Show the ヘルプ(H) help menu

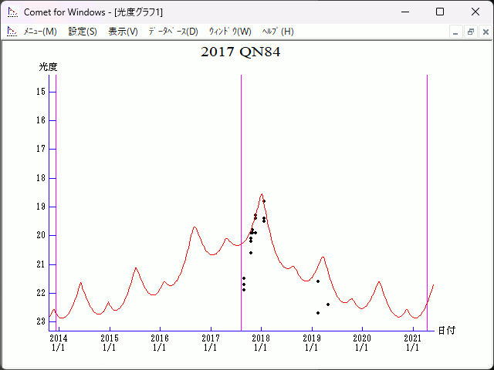278,32
